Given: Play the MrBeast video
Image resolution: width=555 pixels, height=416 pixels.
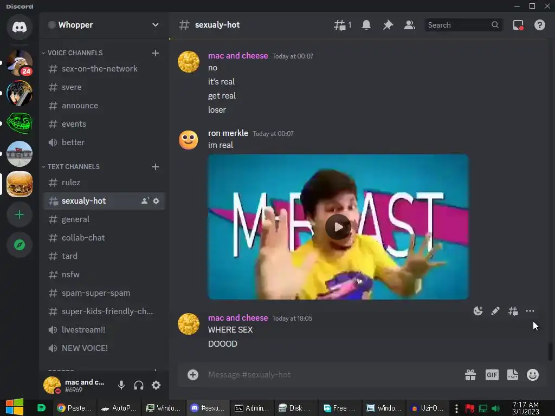Looking at the screenshot, I should pos(338,227).
